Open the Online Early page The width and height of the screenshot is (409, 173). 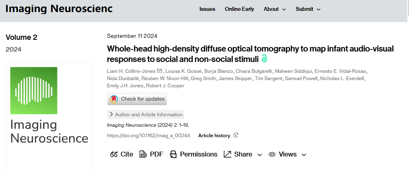pyautogui.click(x=239, y=9)
